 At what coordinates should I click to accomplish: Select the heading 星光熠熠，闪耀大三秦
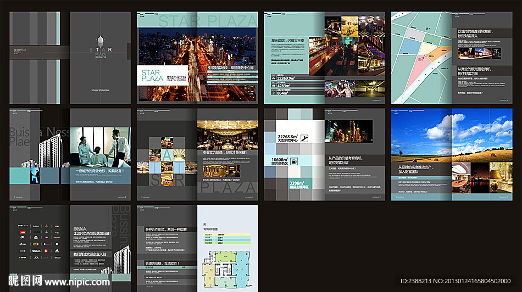(287, 41)
